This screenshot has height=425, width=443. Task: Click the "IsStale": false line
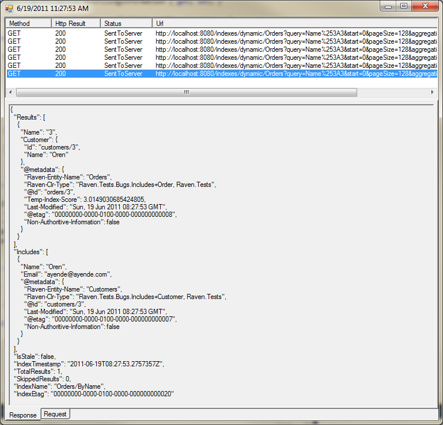[x=35, y=357]
